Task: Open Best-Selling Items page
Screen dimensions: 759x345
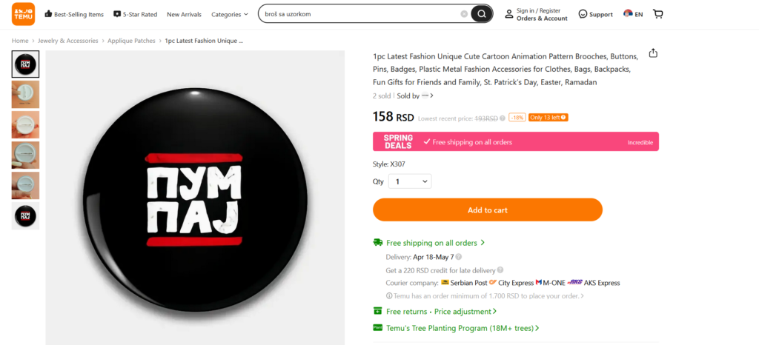Action: point(74,14)
